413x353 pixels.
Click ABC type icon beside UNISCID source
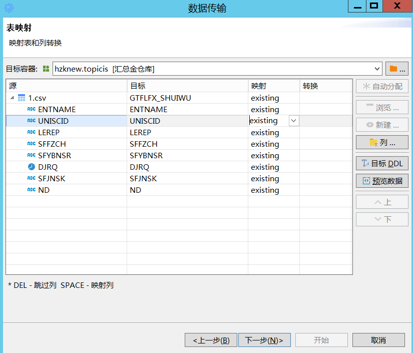32,121
